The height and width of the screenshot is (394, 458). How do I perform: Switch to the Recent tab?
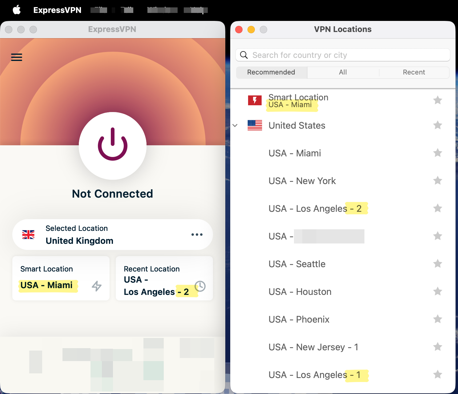[414, 72]
